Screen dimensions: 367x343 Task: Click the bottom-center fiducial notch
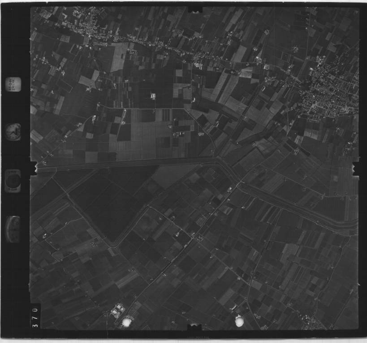point(194,327)
